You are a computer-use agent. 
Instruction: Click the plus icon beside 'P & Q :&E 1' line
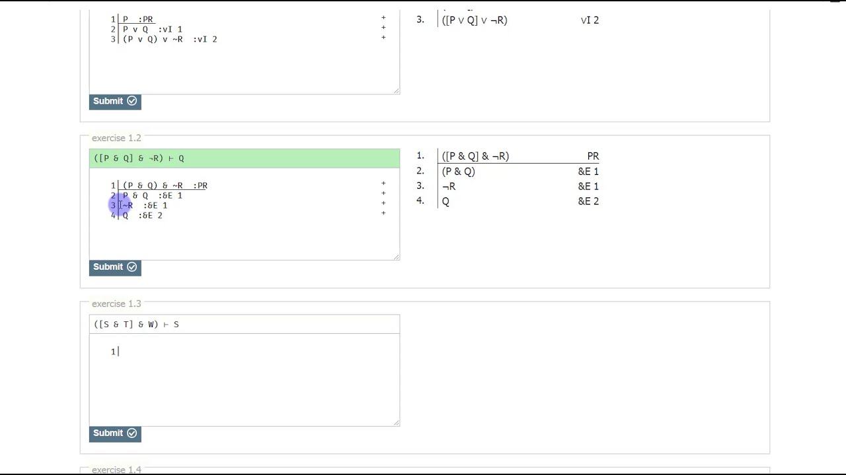pos(383,193)
